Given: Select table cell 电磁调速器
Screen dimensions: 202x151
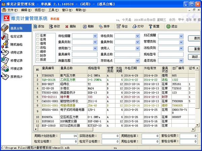Looking at the screenshot, I should click(73, 105).
